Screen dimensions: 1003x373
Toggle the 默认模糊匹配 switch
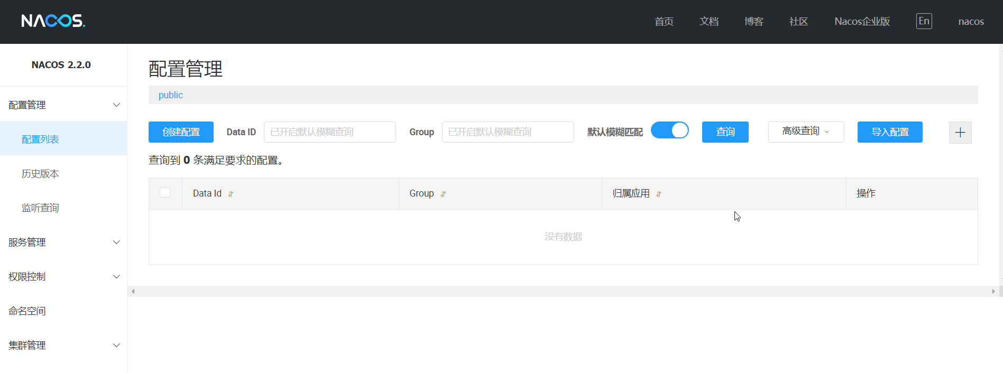[x=669, y=130]
